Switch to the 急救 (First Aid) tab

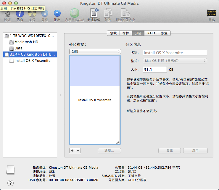[113, 33]
